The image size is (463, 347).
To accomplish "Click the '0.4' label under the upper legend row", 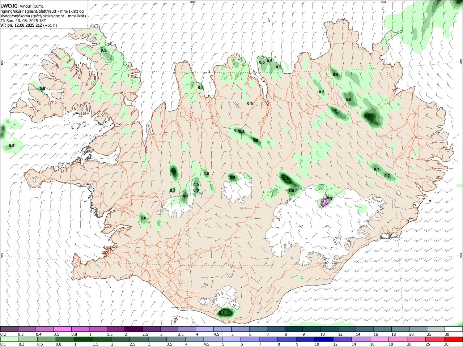I will coord(39,334).
